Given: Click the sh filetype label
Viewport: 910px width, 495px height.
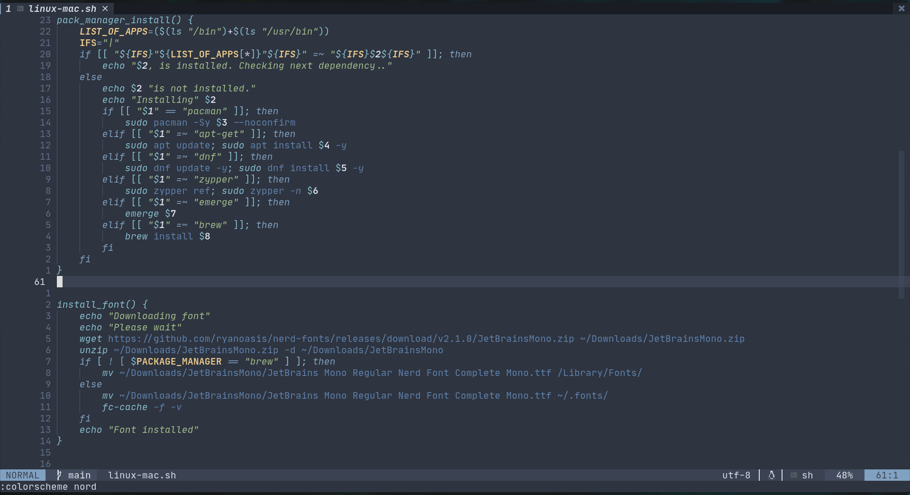Looking at the screenshot, I should (x=808, y=475).
